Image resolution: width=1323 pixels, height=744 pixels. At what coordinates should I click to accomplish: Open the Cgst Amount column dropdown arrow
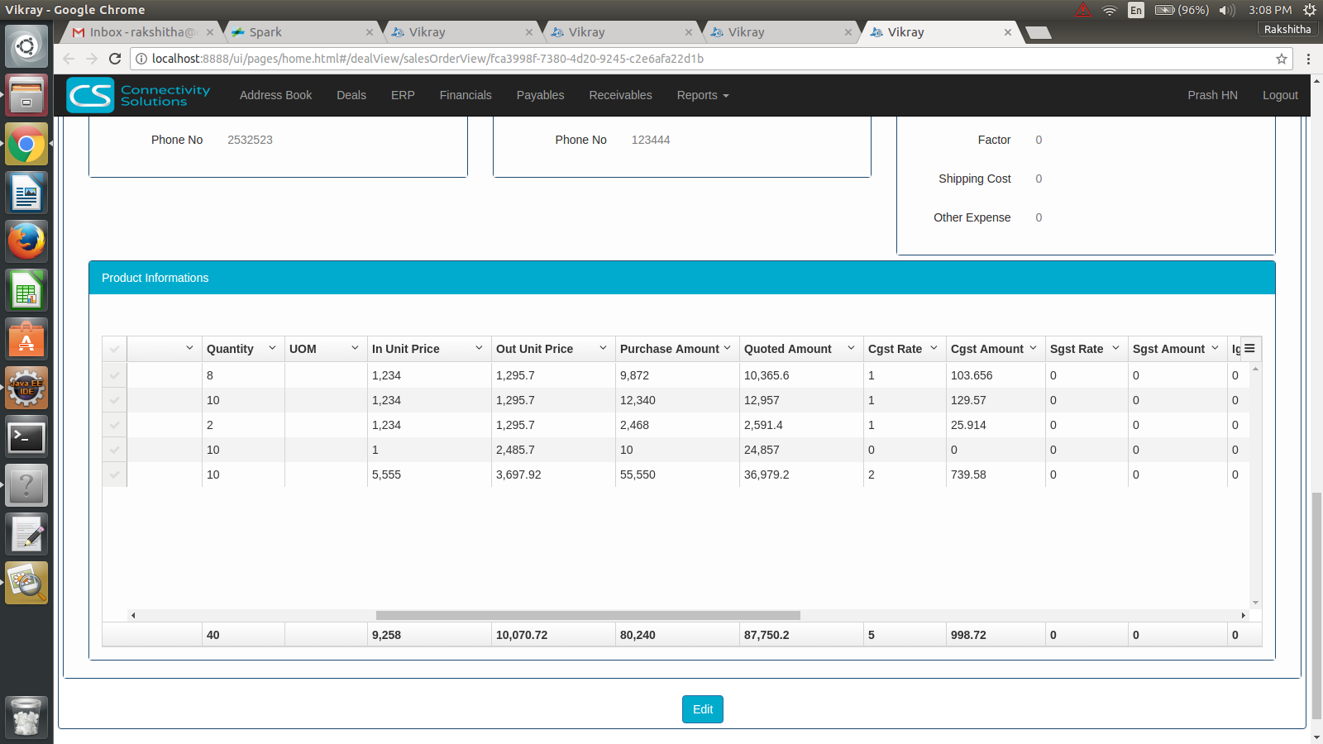(1033, 348)
